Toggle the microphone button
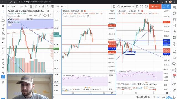The image size is (177, 99). (x=164, y=7)
